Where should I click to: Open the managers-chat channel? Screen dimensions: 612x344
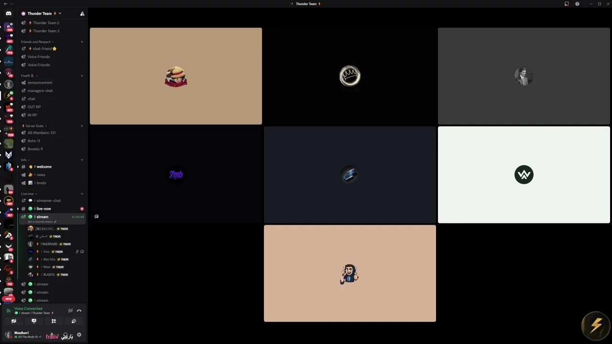coord(52,91)
